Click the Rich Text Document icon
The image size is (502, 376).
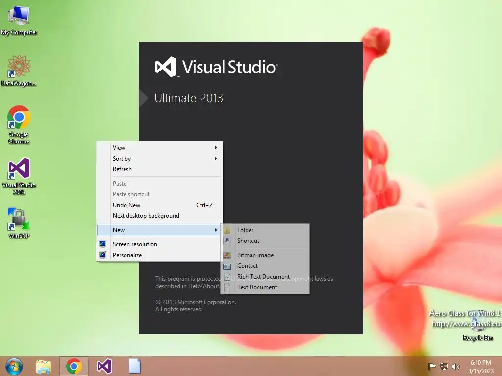coord(227,277)
